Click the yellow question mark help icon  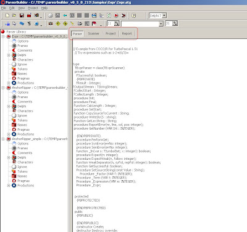(134, 15)
